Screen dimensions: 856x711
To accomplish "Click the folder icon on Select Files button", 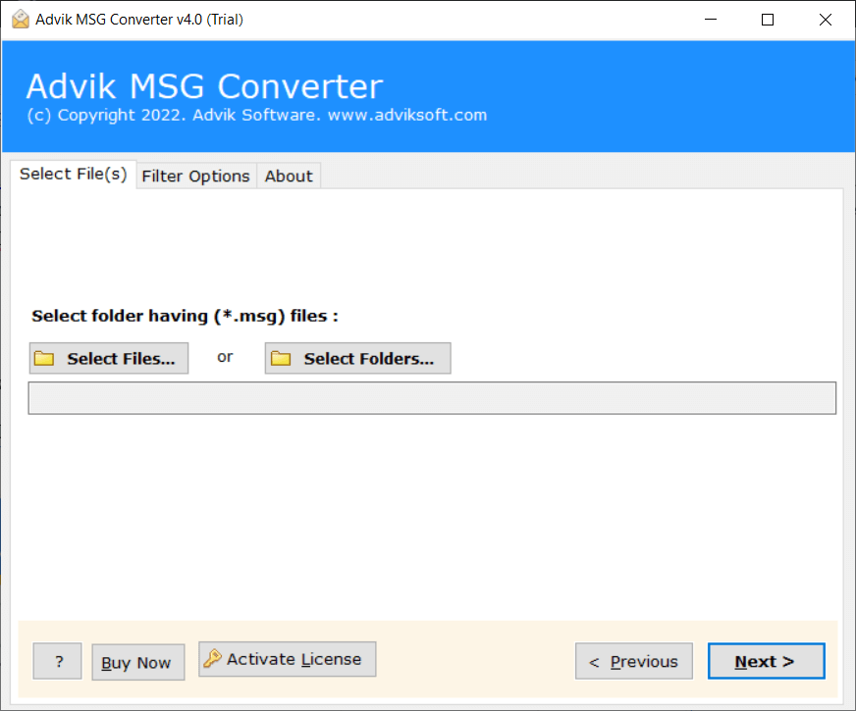I will pos(44,358).
